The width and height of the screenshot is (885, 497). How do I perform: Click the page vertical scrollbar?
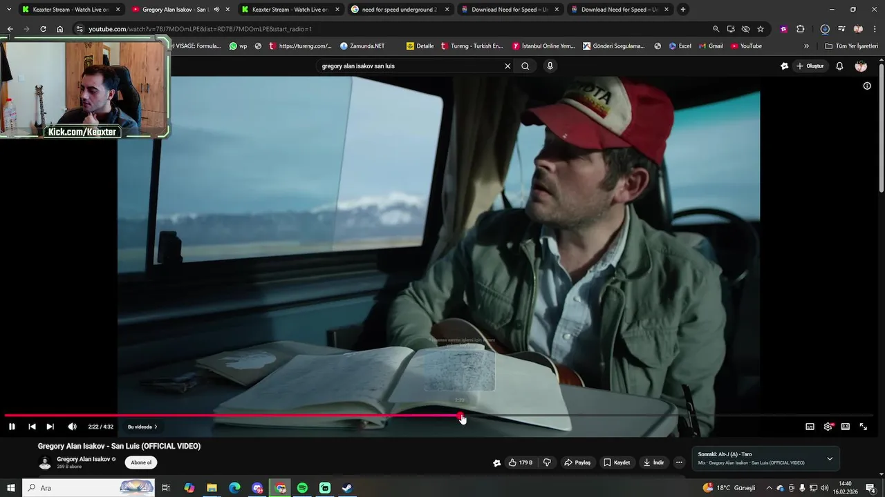point(882,128)
